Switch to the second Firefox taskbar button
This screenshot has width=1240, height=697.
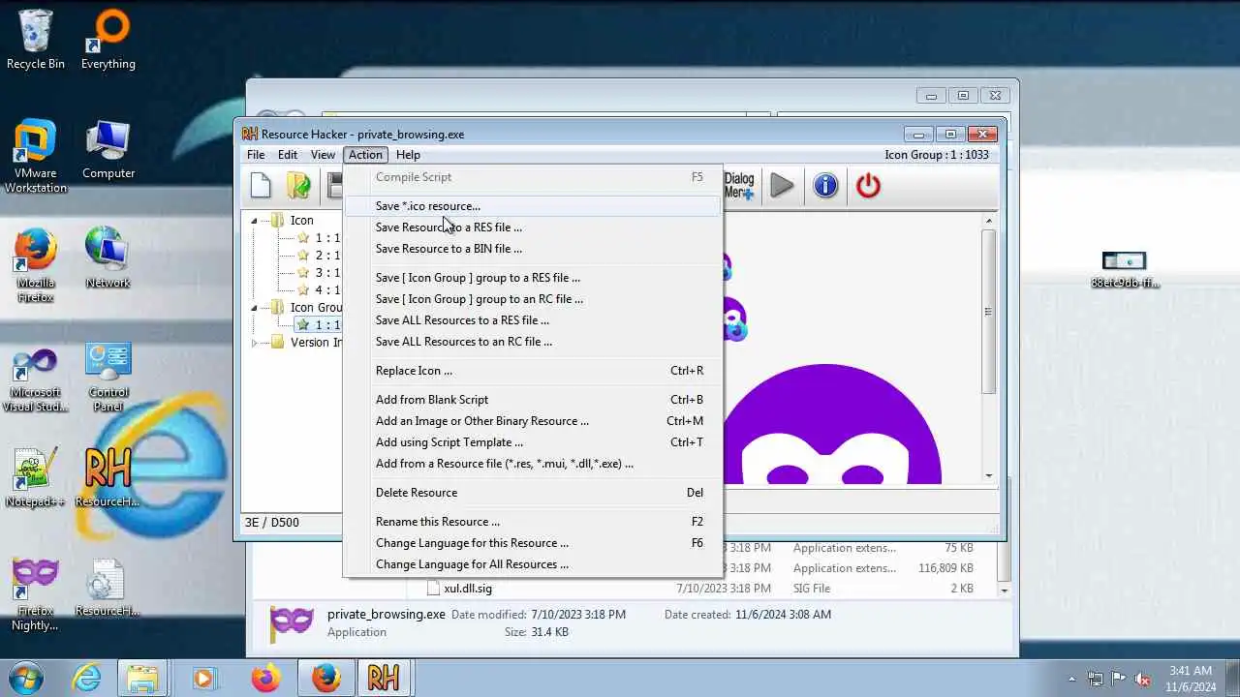tap(325, 678)
